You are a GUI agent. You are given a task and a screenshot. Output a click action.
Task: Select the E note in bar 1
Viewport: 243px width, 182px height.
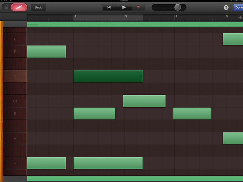pyautogui.click(x=46, y=52)
